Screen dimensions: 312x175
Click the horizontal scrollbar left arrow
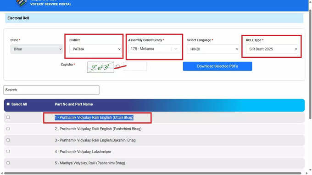point(2,173)
